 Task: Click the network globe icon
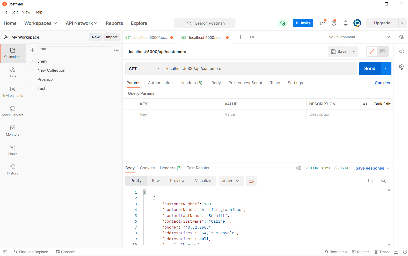[x=299, y=168]
